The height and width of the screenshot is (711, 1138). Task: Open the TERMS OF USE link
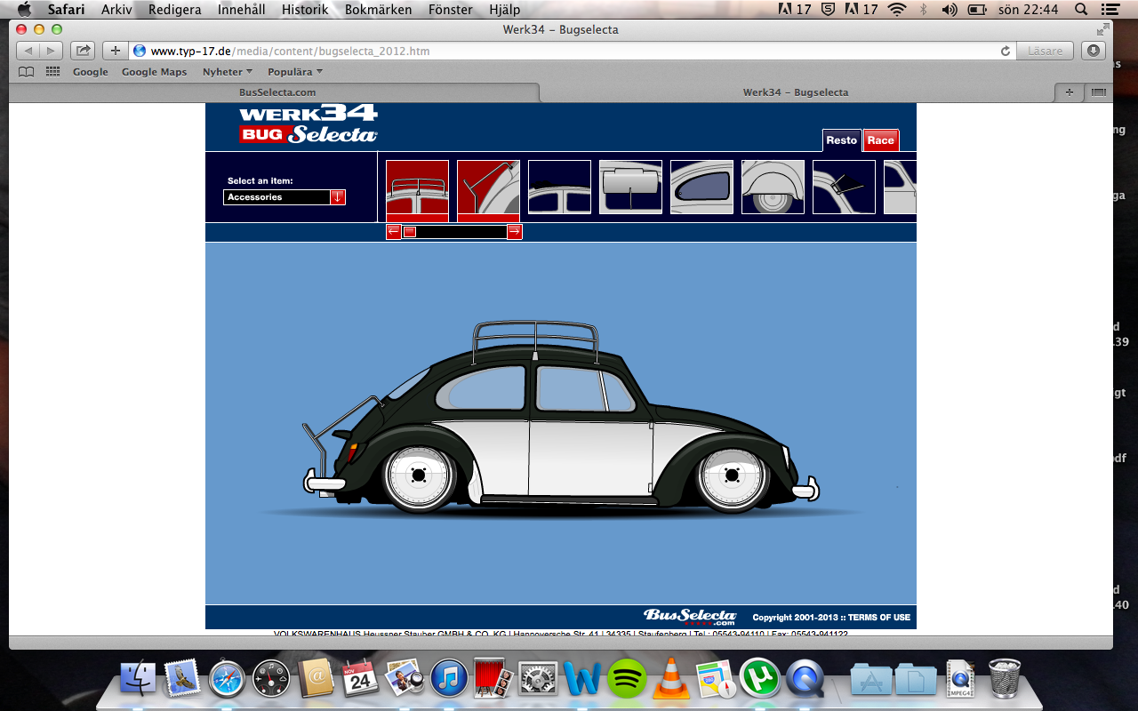878,618
